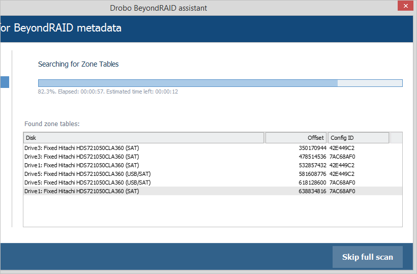Click Config ID 7AC68AF0 in the 618128600 row
This screenshot has width=417, height=274.
pos(342,182)
